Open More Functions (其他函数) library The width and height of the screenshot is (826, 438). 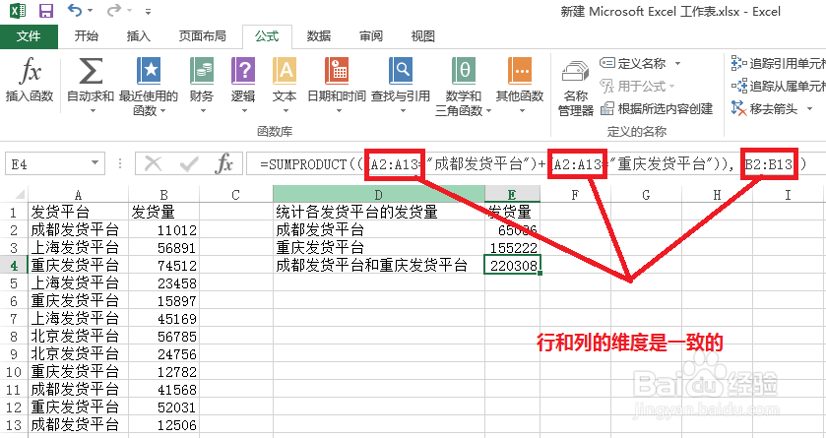click(520, 86)
